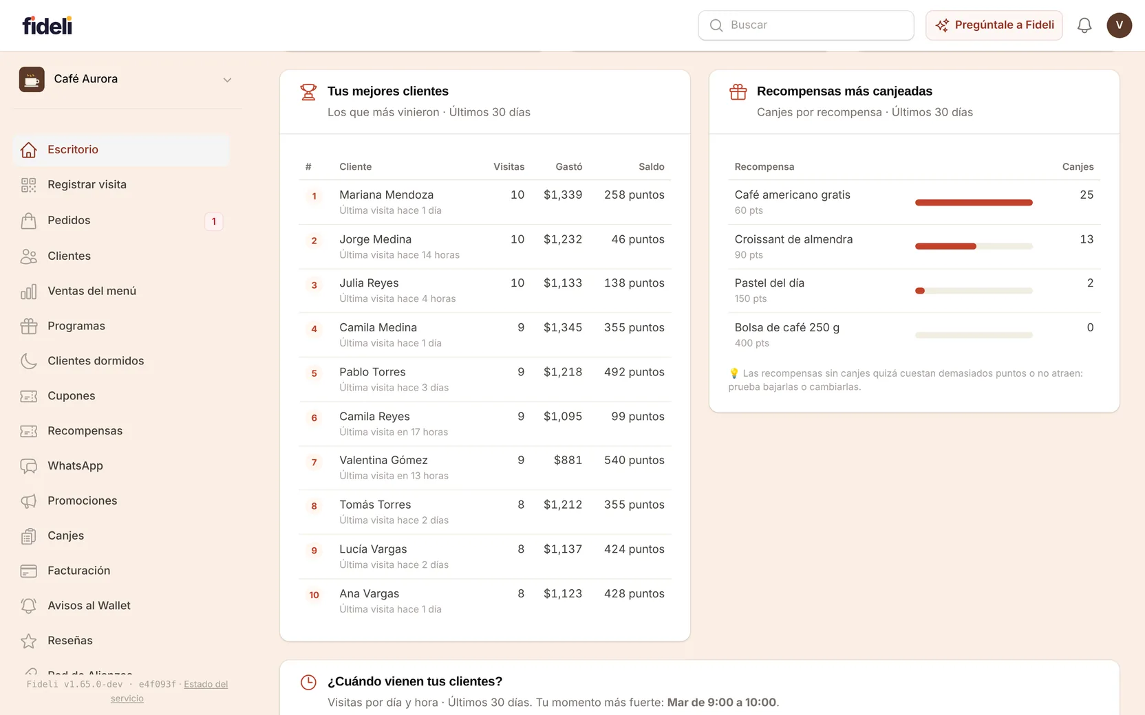Click the Ventas del menú chart icon
This screenshot has width=1145, height=715.
29,291
